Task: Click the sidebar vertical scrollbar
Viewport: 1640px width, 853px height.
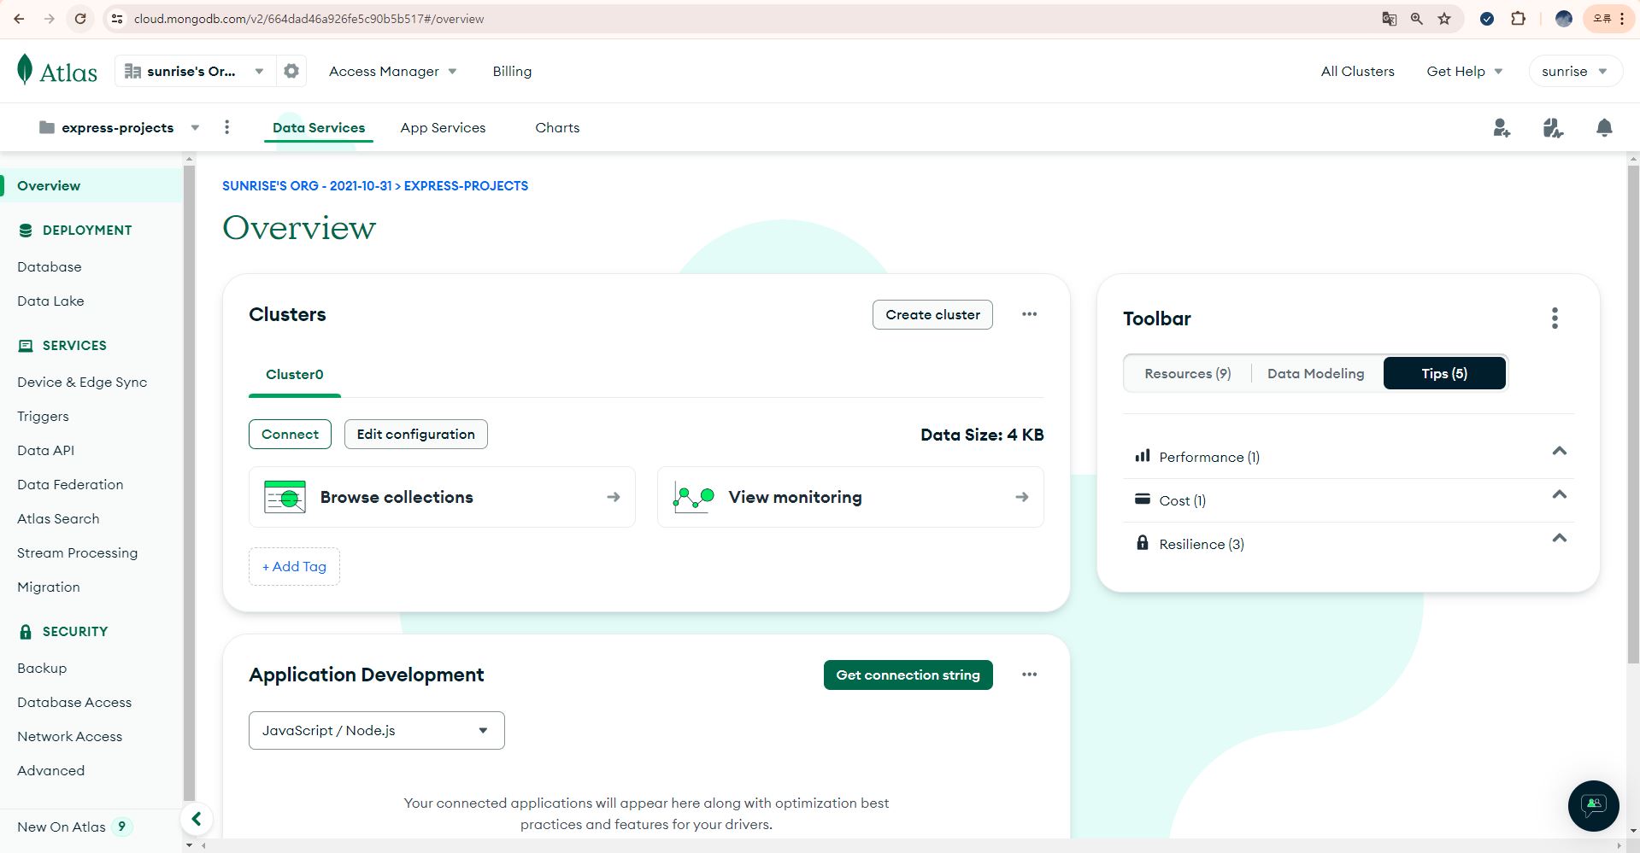Action: pos(189,482)
